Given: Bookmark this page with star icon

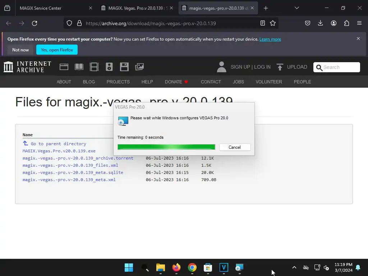Looking at the screenshot, I should 273,23.
